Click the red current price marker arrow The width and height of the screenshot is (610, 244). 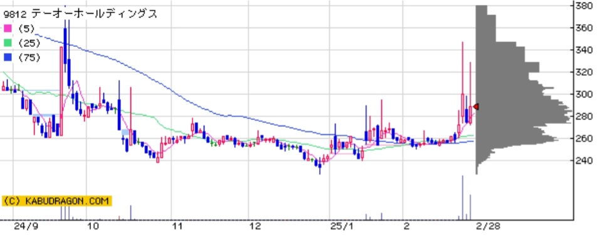[476, 106]
